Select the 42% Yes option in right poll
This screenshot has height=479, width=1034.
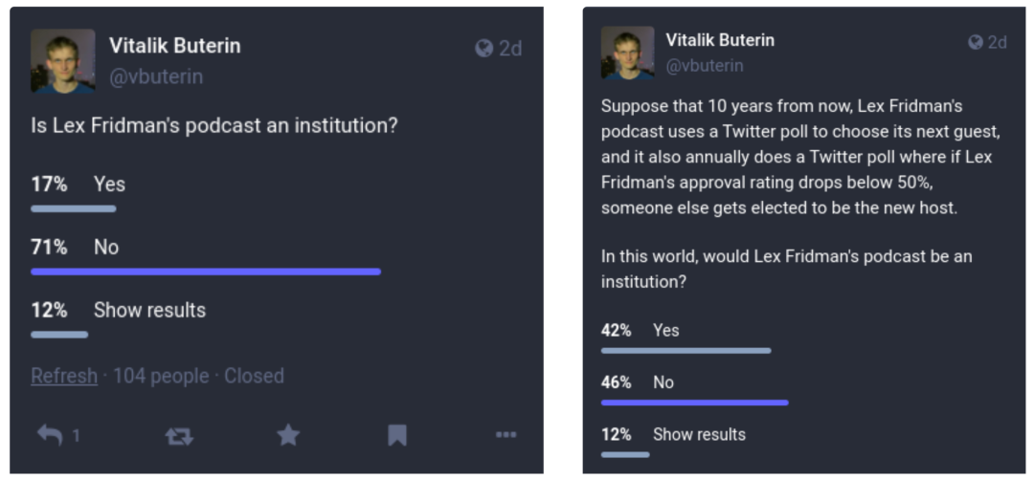pyautogui.click(x=665, y=330)
